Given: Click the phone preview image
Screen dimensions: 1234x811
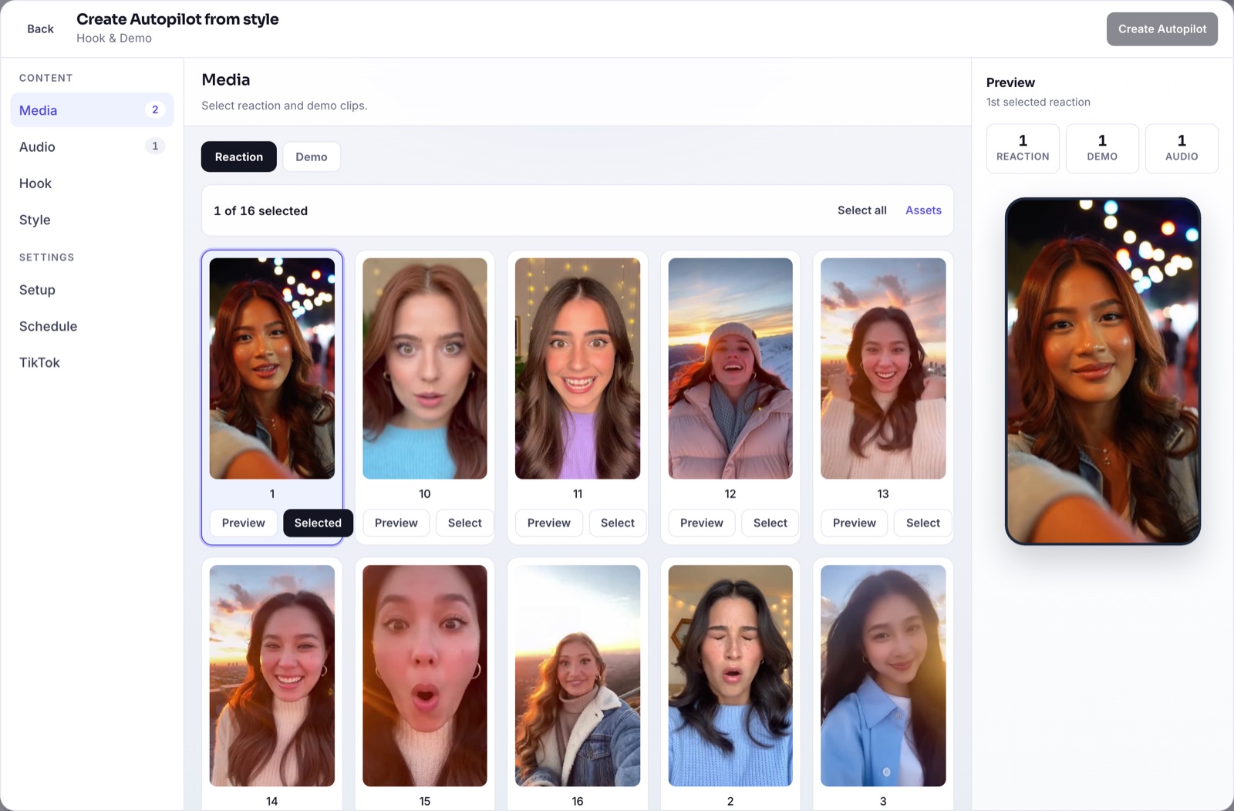Looking at the screenshot, I should [1103, 372].
